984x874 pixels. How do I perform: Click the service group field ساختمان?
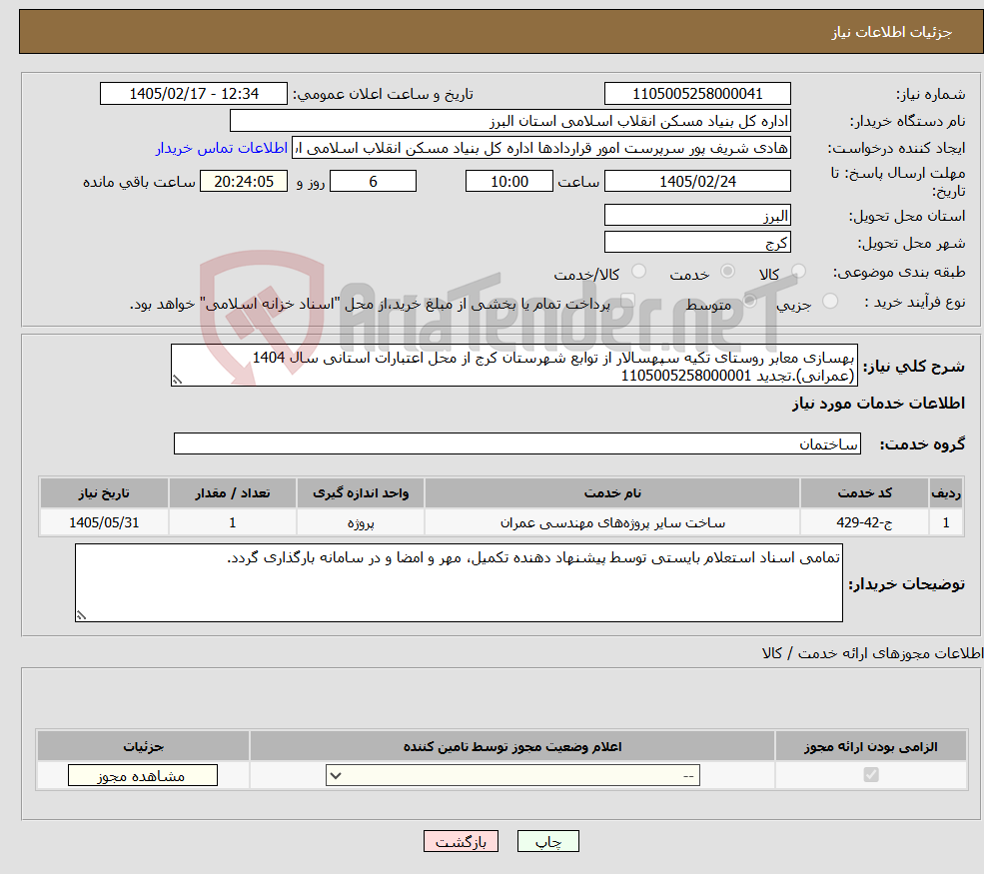tap(517, 443)
